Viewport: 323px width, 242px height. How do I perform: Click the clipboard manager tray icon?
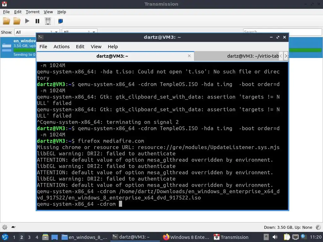(x=287, y=237)
